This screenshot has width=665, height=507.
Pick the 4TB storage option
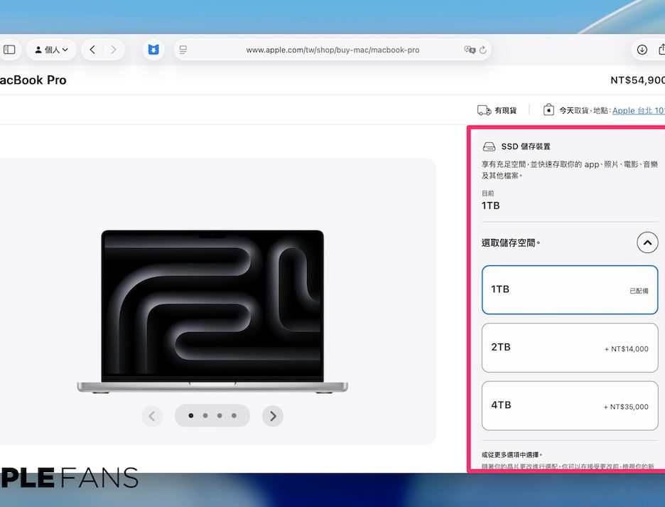(x=569, y=406)
